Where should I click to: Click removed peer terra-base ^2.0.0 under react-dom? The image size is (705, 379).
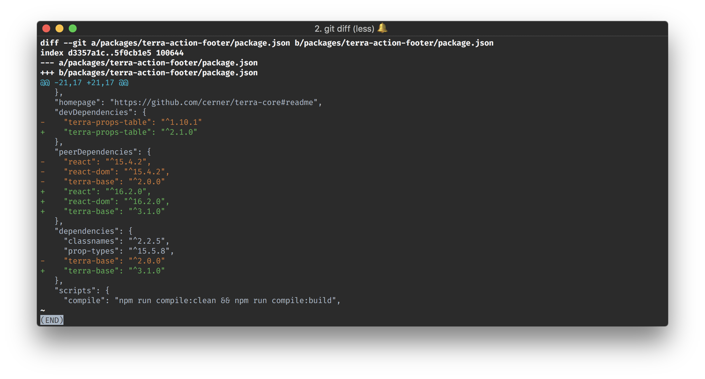pos(103,182)
